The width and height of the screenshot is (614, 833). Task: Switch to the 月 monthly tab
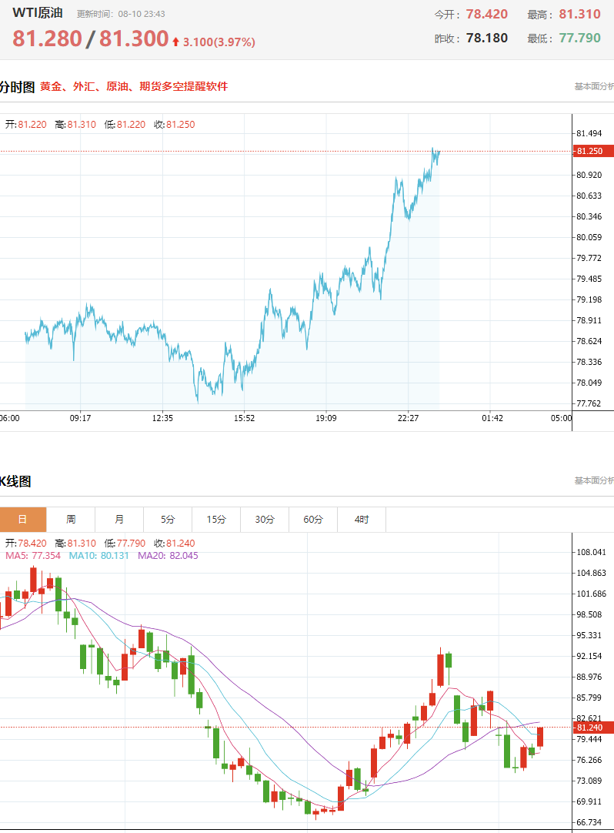pyautogui.click(x=119, y=519)
